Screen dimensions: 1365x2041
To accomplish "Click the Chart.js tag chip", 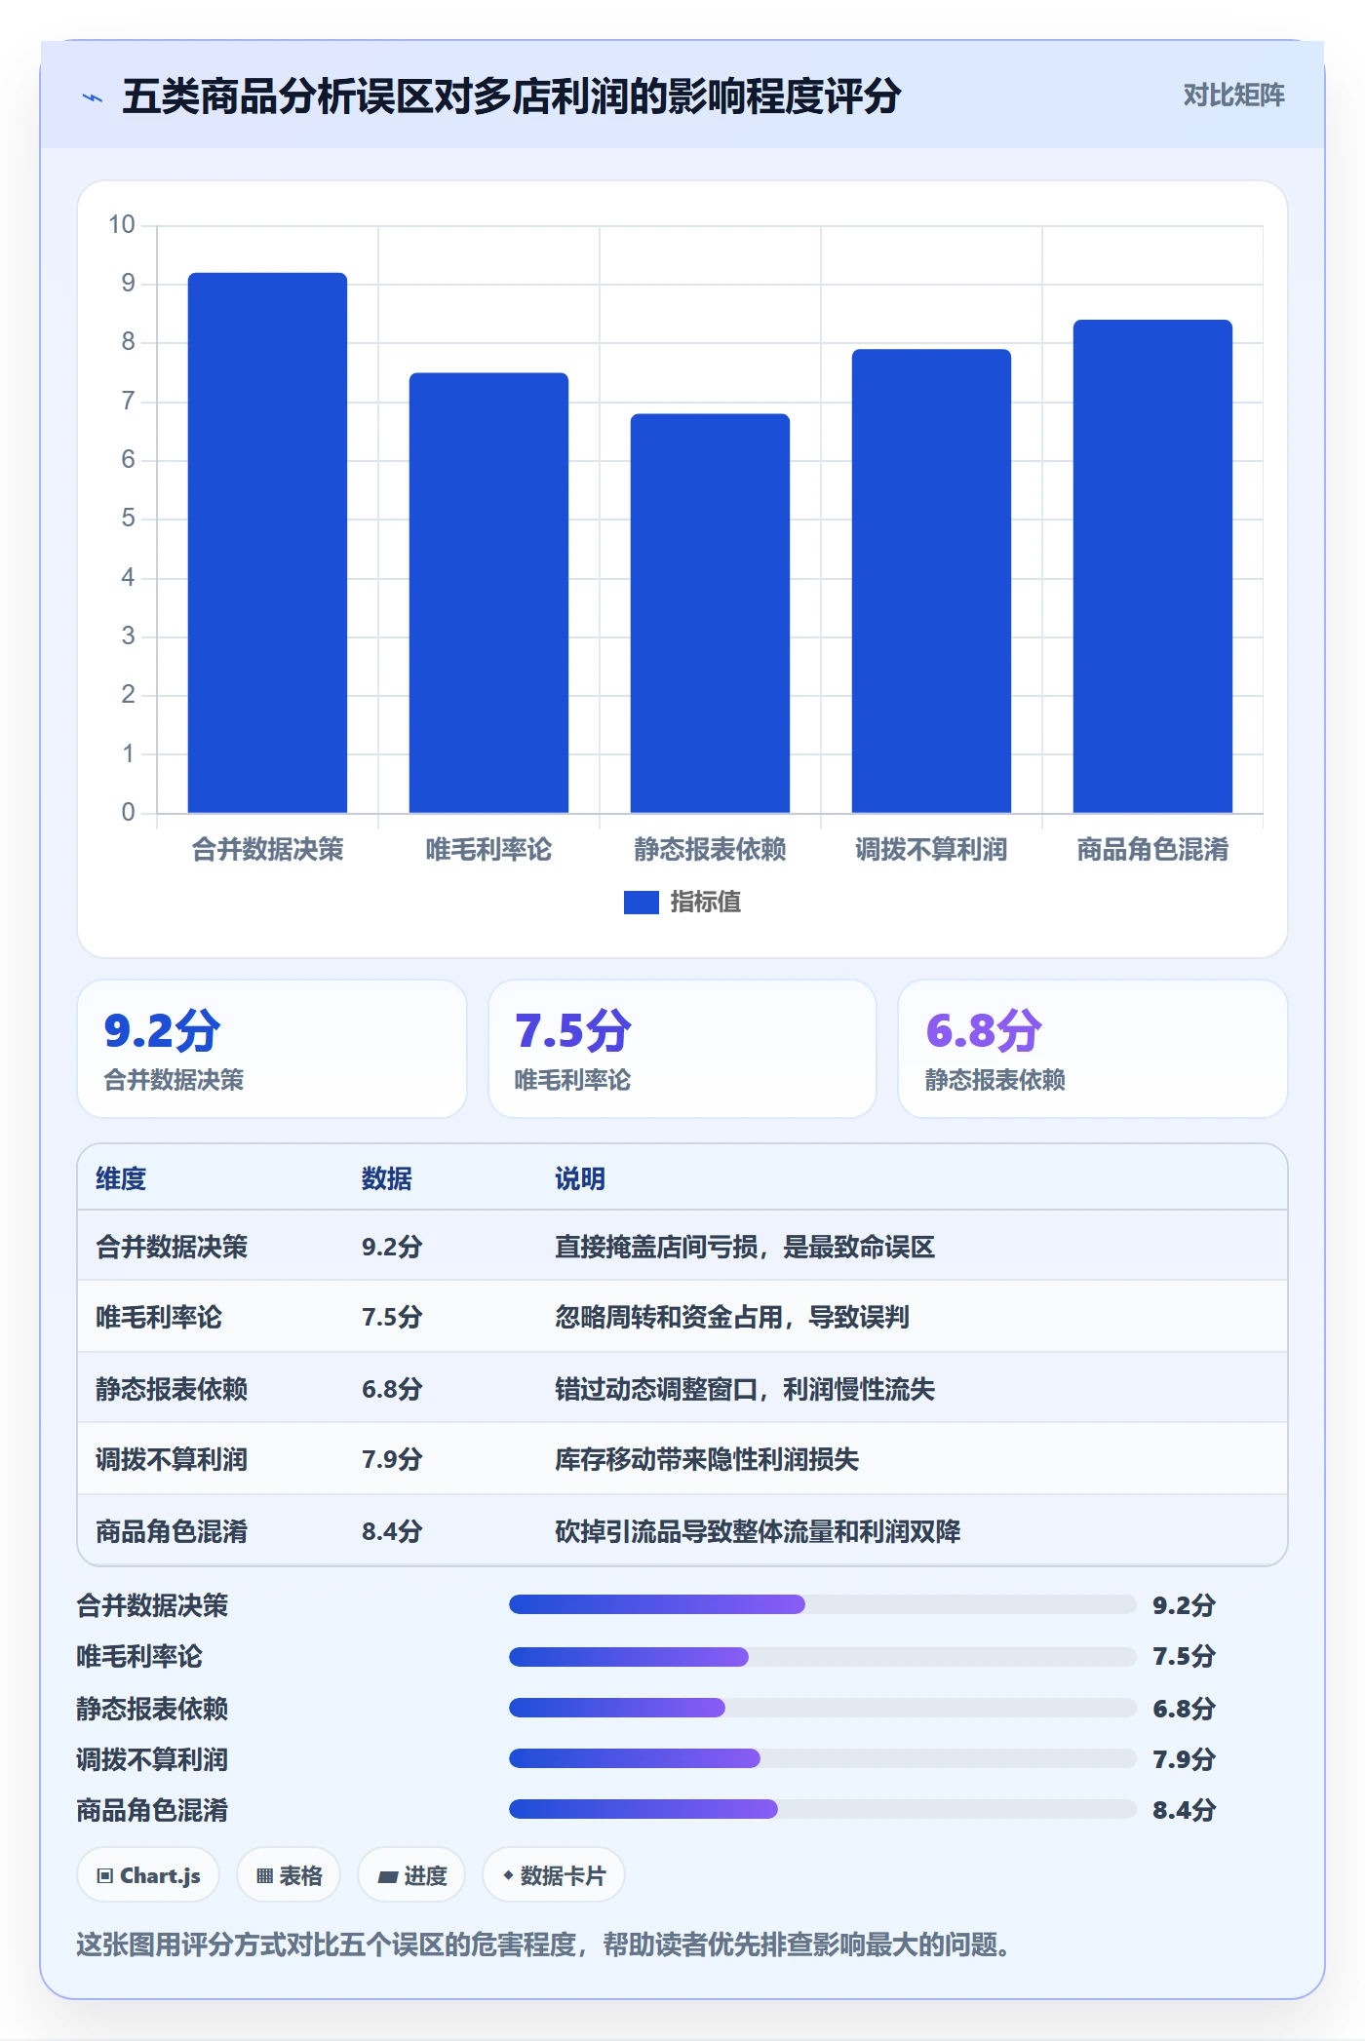I will pyautogui.click(x=148, y=1875).
